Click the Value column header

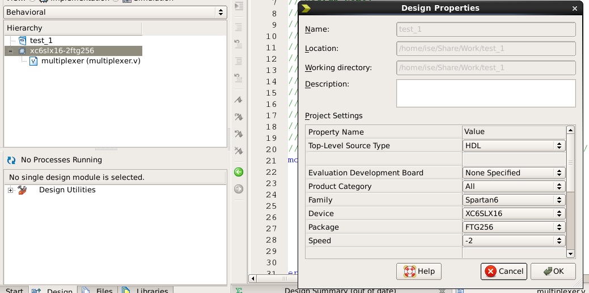514,132
